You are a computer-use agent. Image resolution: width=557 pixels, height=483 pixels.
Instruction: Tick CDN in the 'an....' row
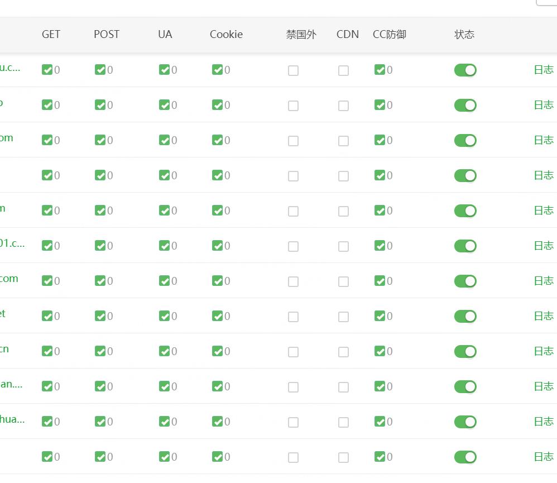pyautogui.click(x=343, y=387)
